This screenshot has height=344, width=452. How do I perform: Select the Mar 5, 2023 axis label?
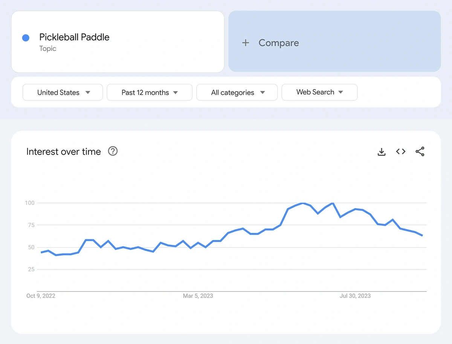(198, 296)
